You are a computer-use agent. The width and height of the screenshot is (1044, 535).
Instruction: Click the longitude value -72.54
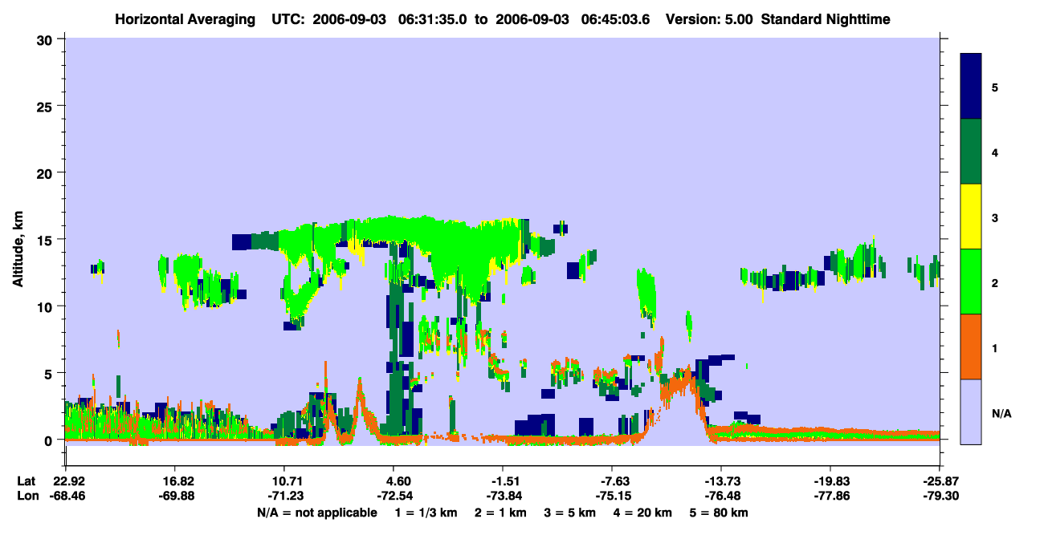[x=394, y=496]
